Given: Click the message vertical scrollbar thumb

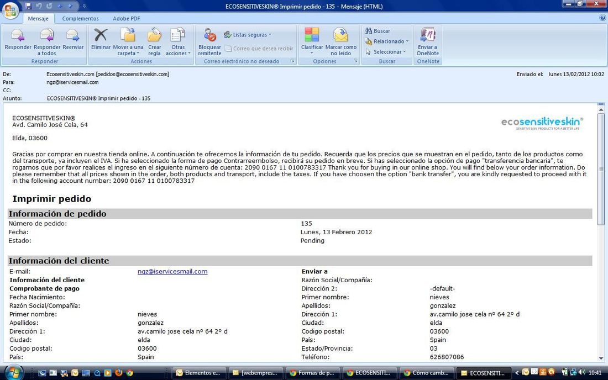Looking at the screenshot, I should (x=601, y=169).
